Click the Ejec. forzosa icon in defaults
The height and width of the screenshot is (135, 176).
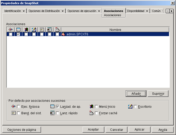[x=13, y=106]
